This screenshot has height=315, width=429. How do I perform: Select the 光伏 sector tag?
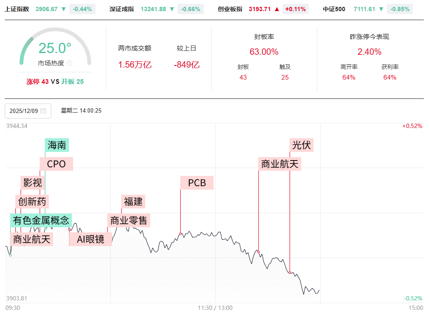coord(301,145)
